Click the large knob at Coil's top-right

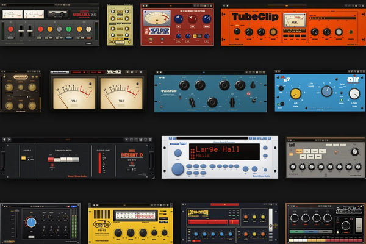355,152
